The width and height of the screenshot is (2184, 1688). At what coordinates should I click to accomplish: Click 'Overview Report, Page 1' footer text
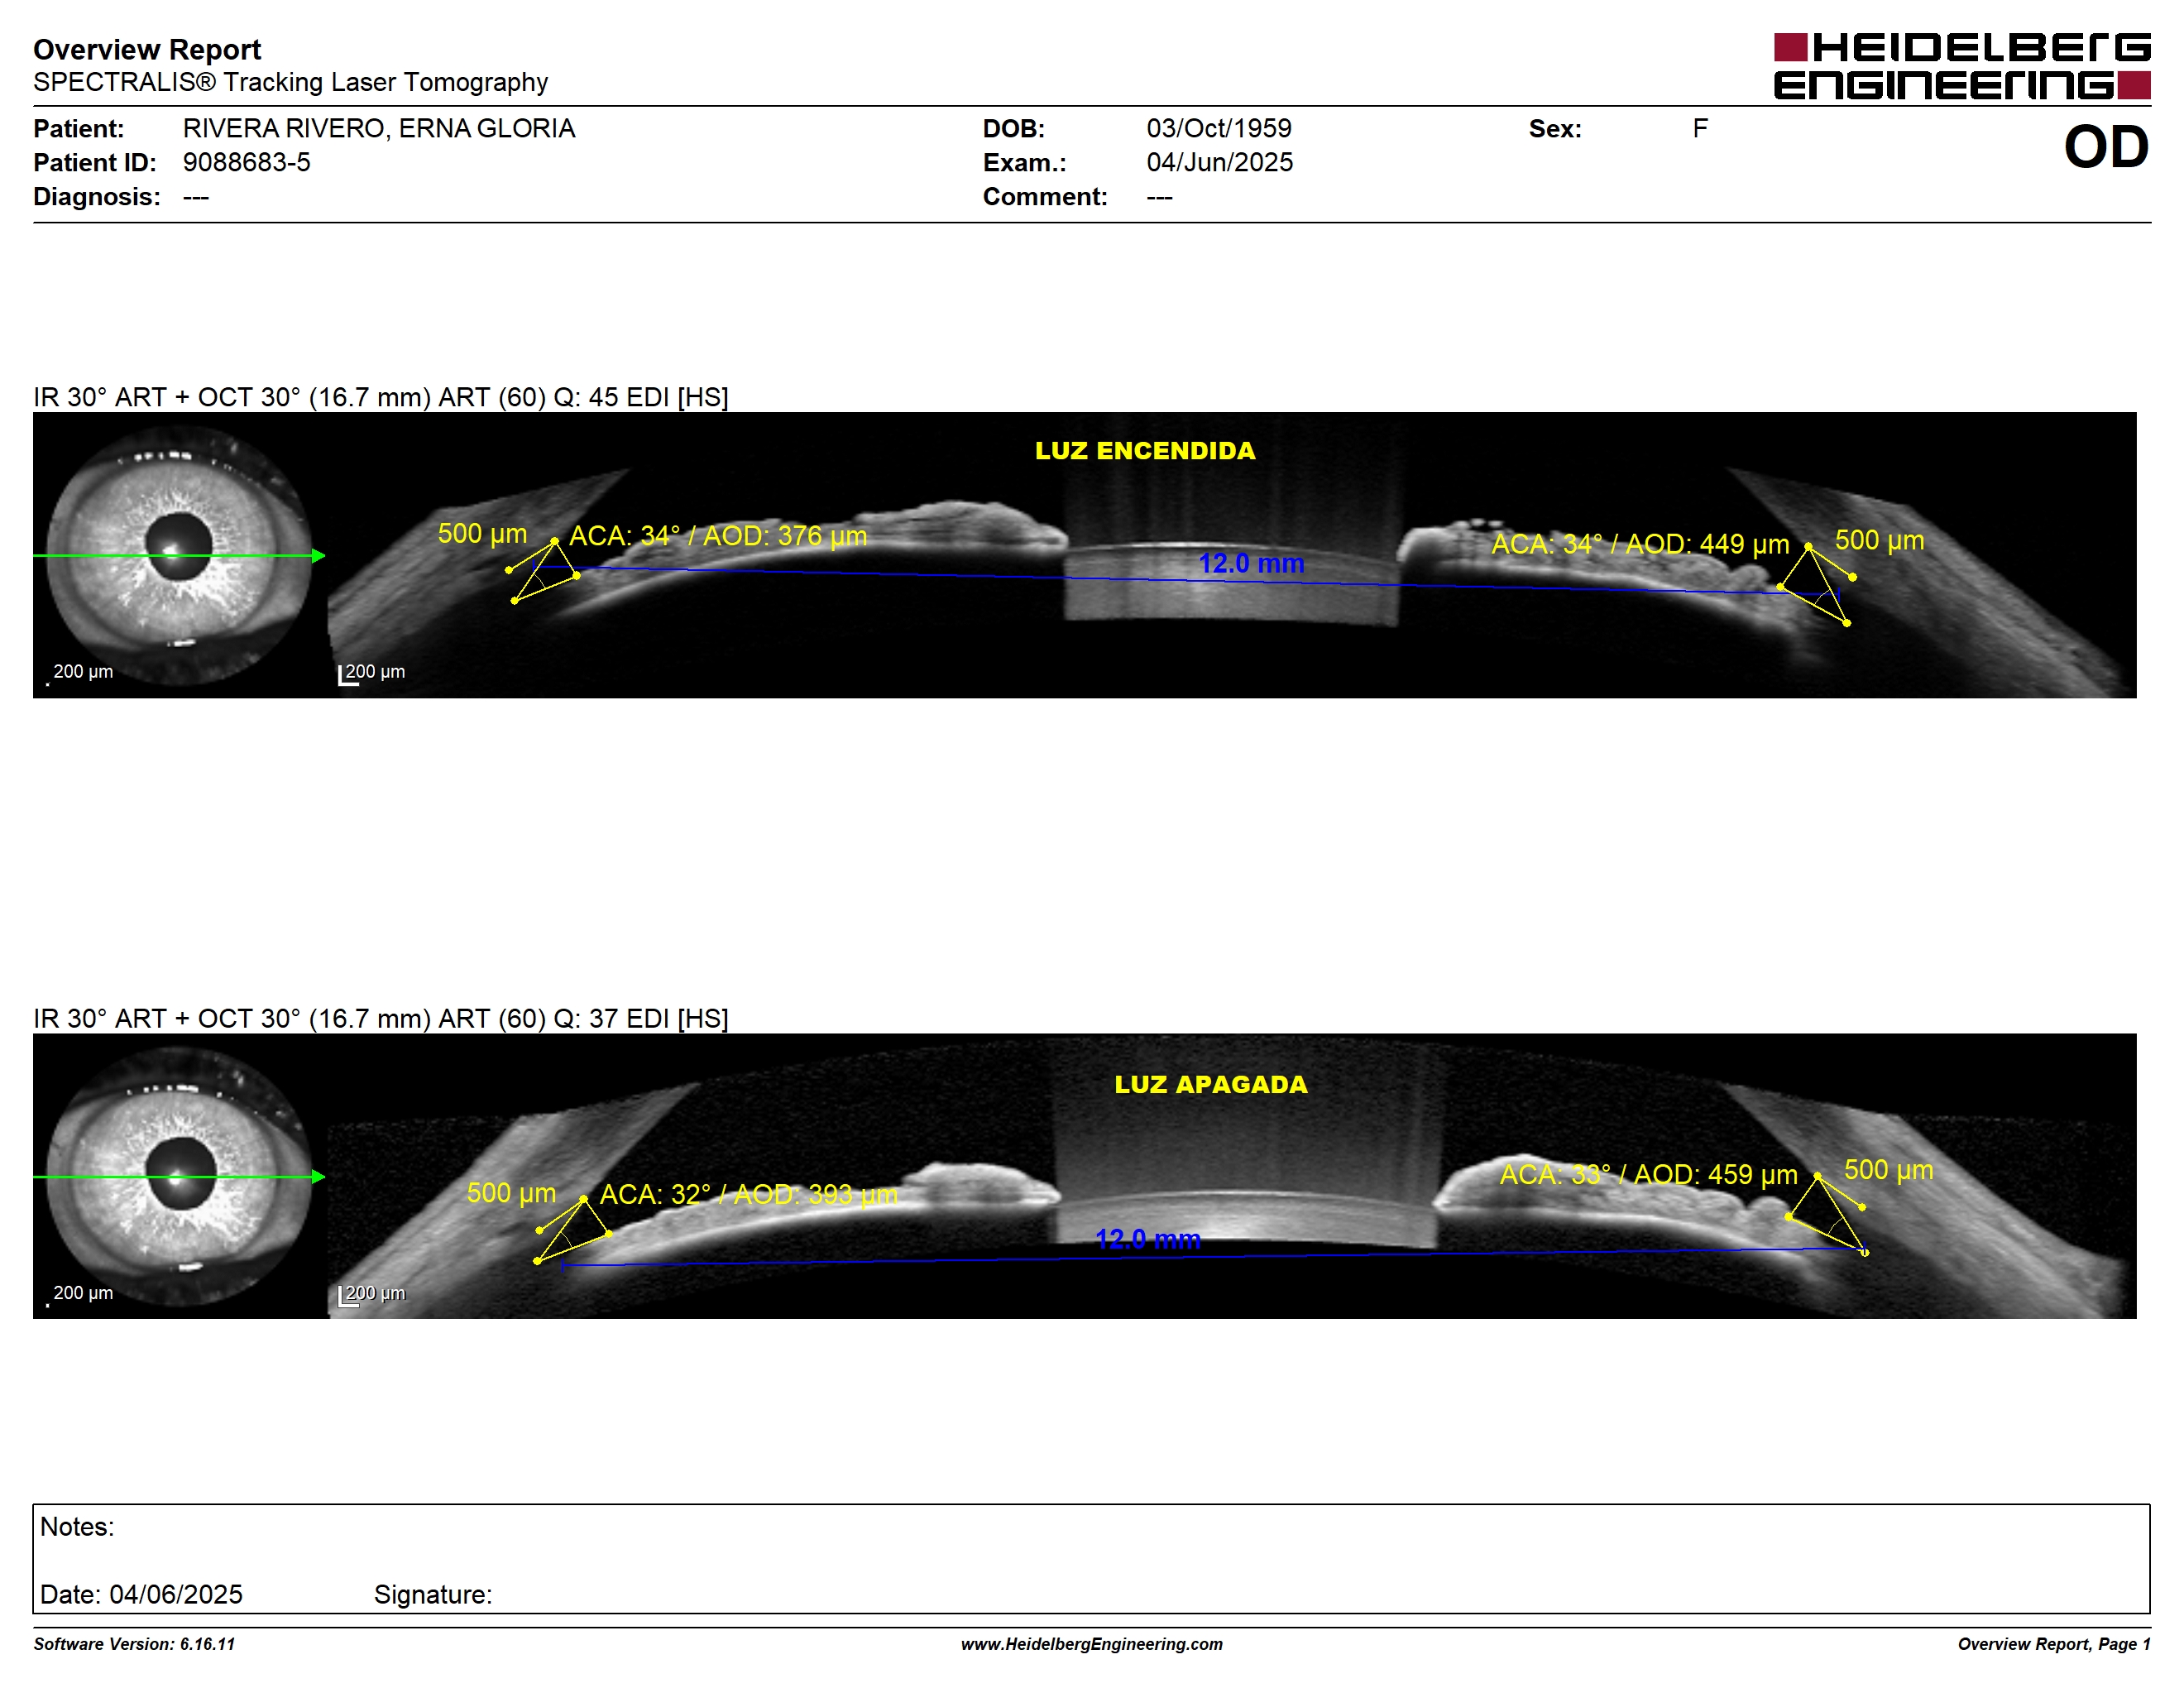pos(2054,1644)
